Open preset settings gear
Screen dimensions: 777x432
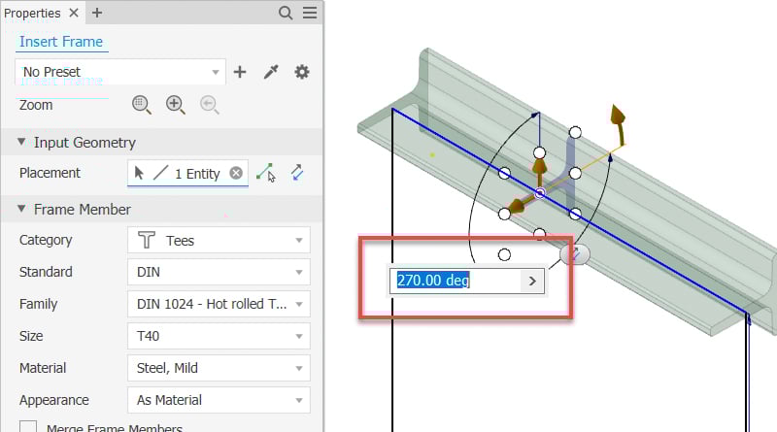tap(302, 72)
